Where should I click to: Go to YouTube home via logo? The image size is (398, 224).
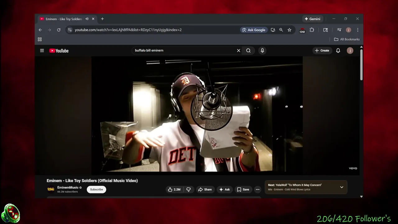click(x=59, y=51)
